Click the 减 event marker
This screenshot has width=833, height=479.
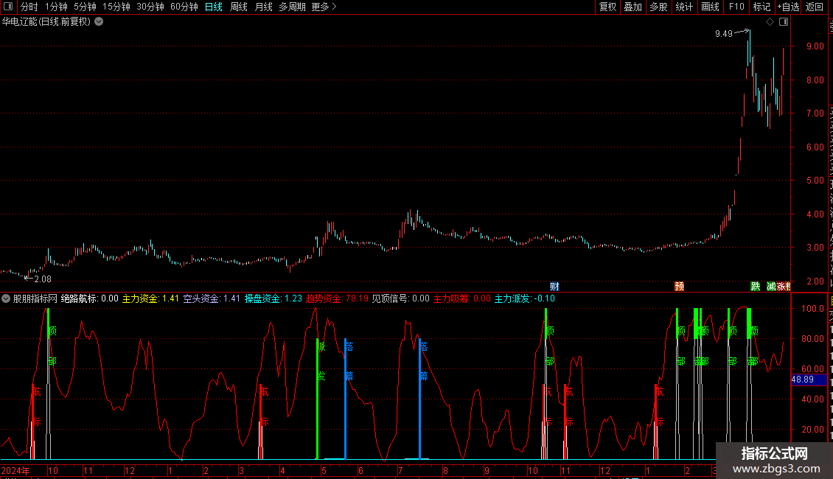[x=771, y=286]
